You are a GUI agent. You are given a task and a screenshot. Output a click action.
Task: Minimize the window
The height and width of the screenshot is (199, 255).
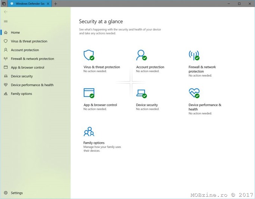tap(228, 4)
